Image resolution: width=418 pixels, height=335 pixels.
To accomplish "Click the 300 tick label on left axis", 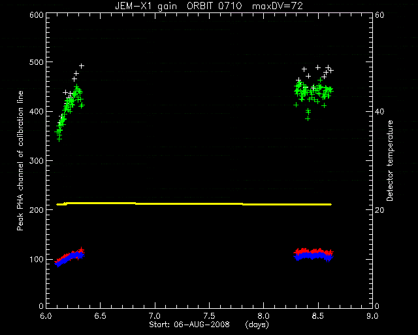I will coord(37,161).
